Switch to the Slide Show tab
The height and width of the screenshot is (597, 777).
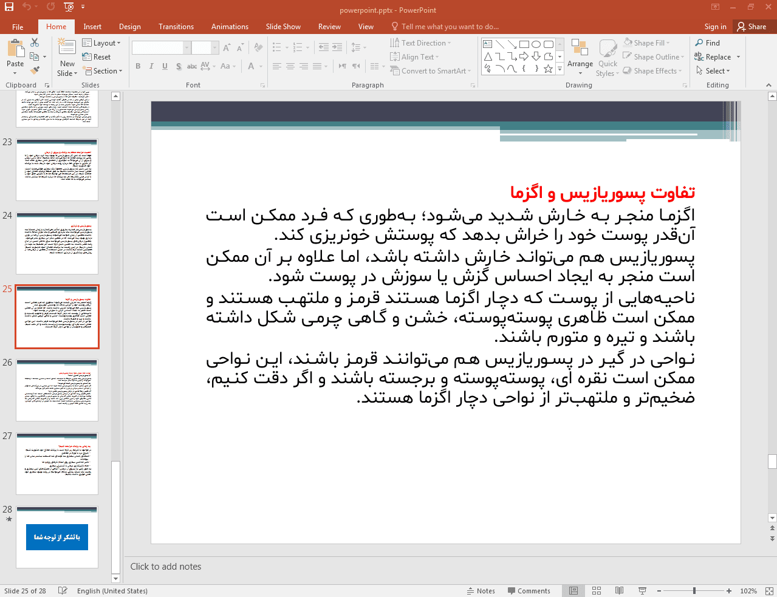click(x=283, y=27)
